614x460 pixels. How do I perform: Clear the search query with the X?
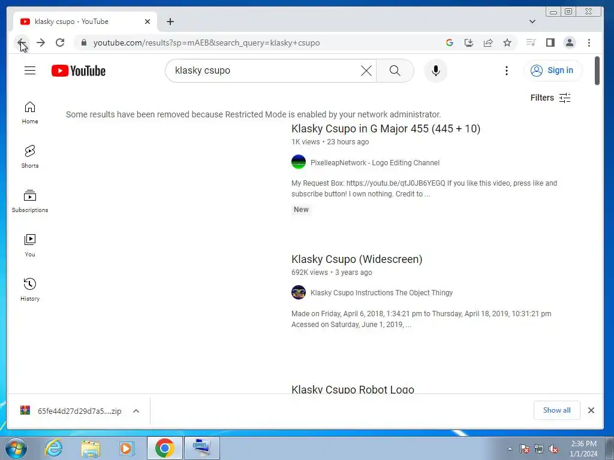point(366,71)
